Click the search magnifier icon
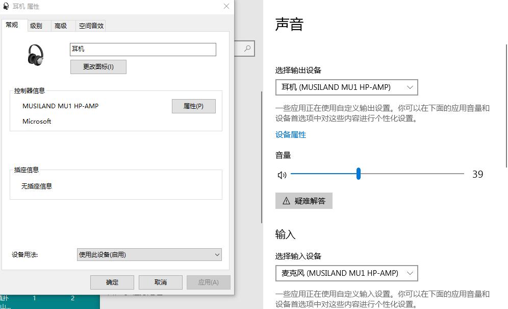 tap(247, 49)
